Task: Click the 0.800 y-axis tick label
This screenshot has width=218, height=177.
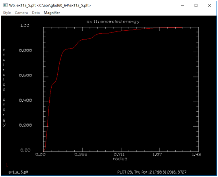Action: point(25,50)
